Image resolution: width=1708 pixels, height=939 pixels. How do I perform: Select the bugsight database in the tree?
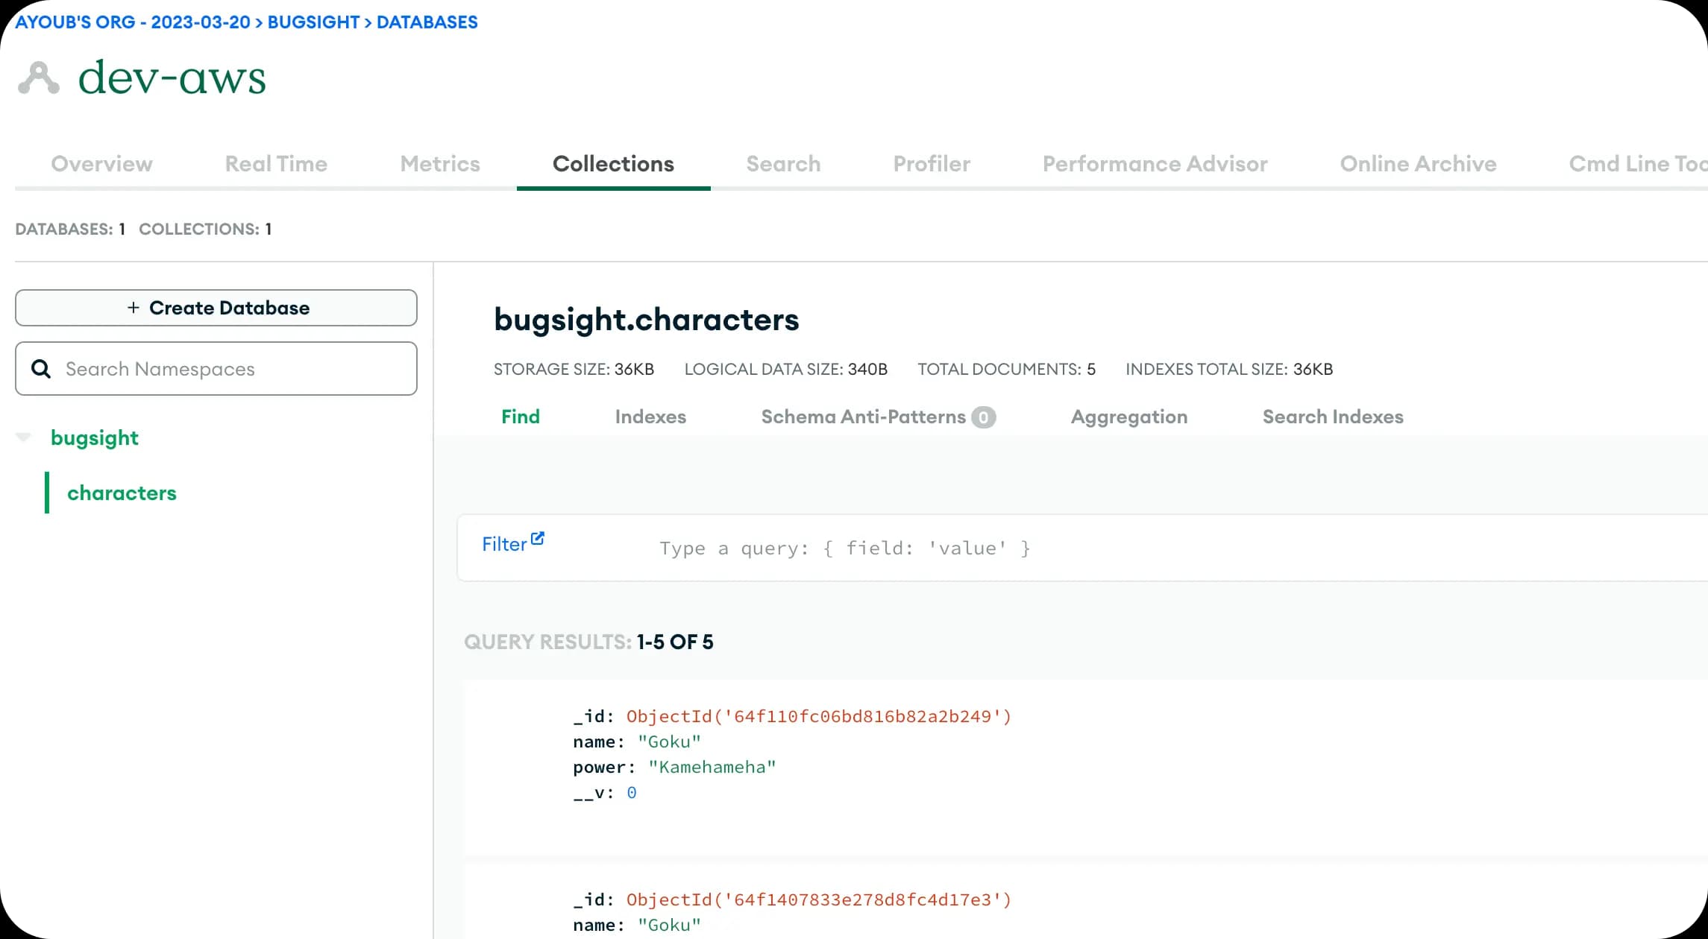pyautogui.click(x=95, y=437)
